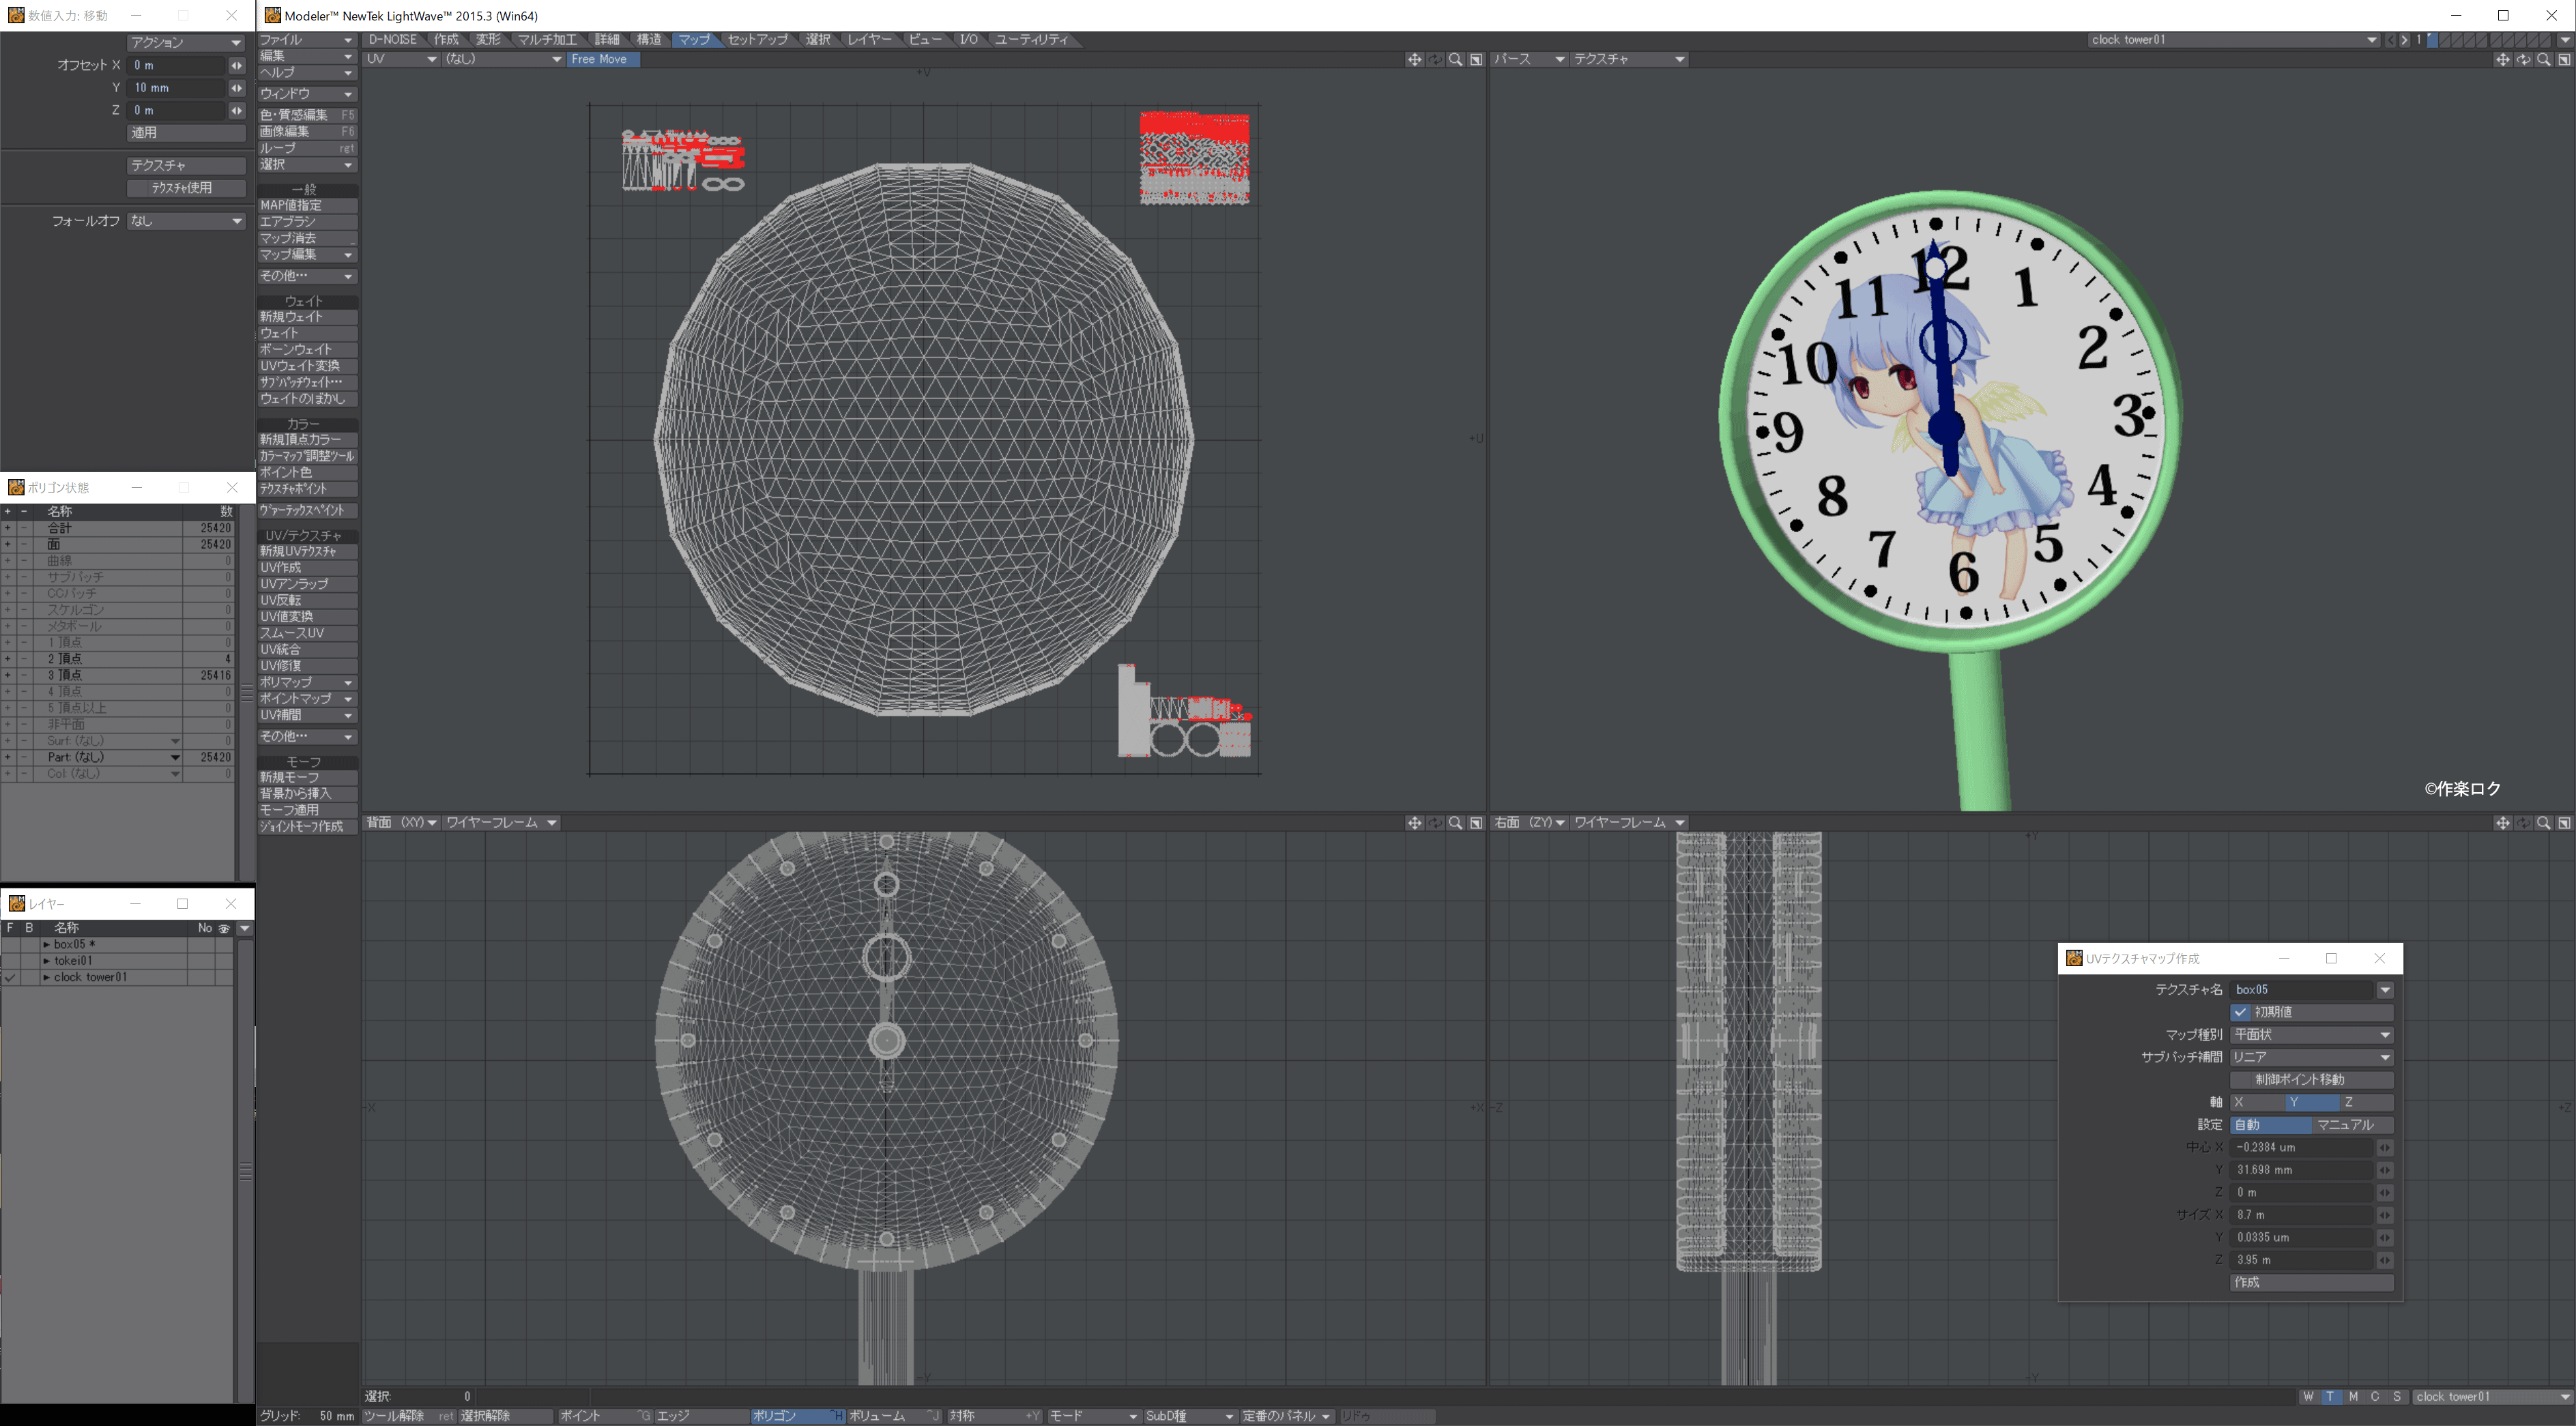Click the zoom magnifier in UV viewport header
Screen dimensions: 2576x1426
1456,60
